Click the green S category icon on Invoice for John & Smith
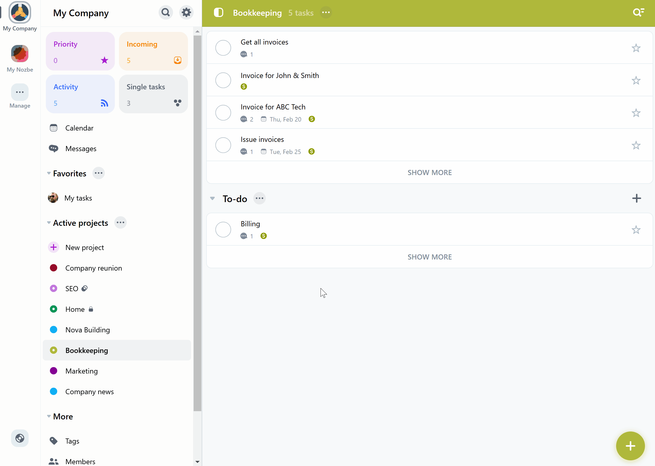 [x=244, y=87]
